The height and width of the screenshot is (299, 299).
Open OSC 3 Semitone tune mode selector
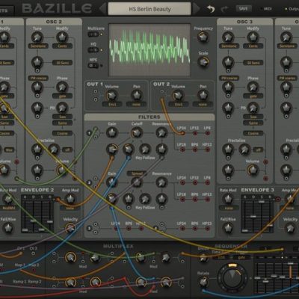tap(229, 46)
